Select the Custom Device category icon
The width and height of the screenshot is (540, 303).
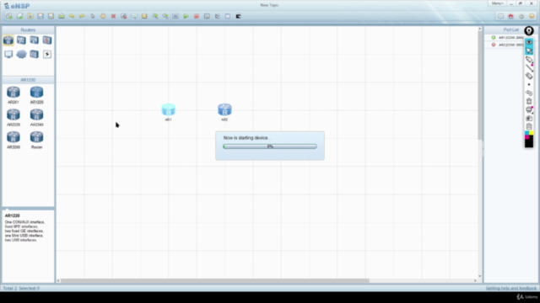pos(34,54)
